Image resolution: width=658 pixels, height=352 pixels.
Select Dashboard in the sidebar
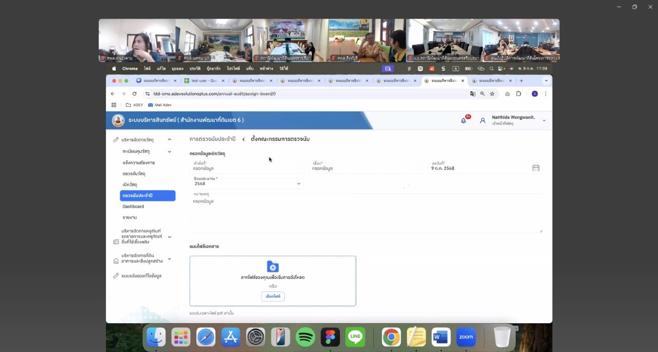click(133, 207)
